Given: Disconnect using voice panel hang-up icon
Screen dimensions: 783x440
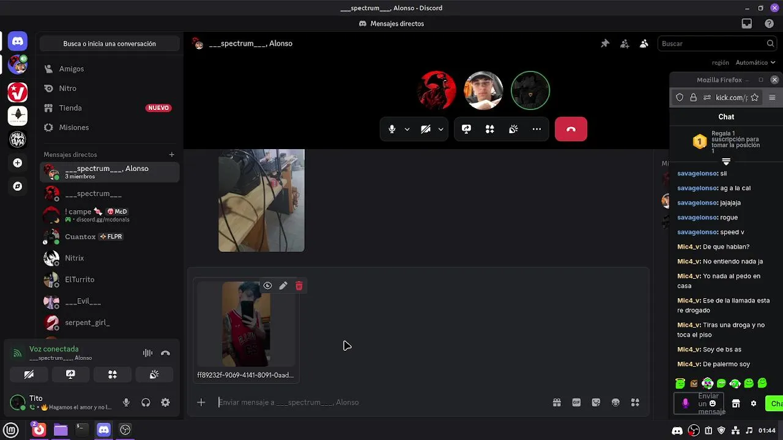Looking at the screenshot, I should [x=165, y=353].
